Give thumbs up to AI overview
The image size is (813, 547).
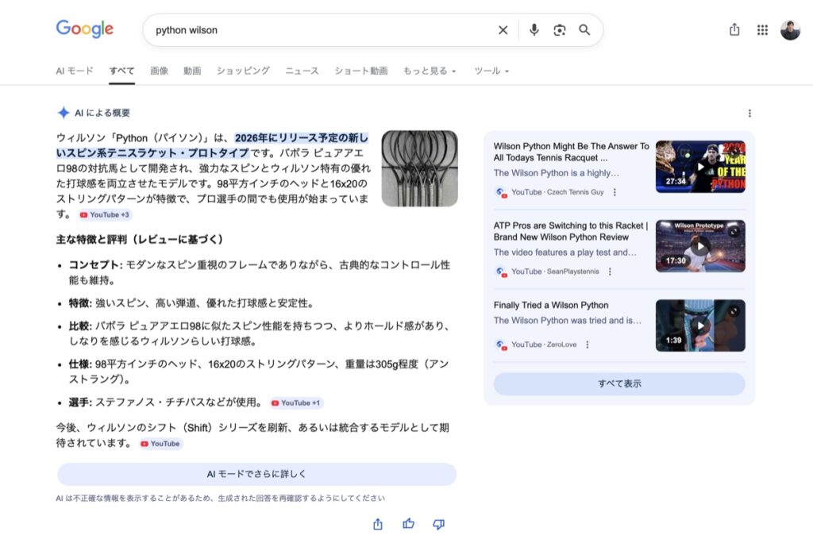point(409,524)
